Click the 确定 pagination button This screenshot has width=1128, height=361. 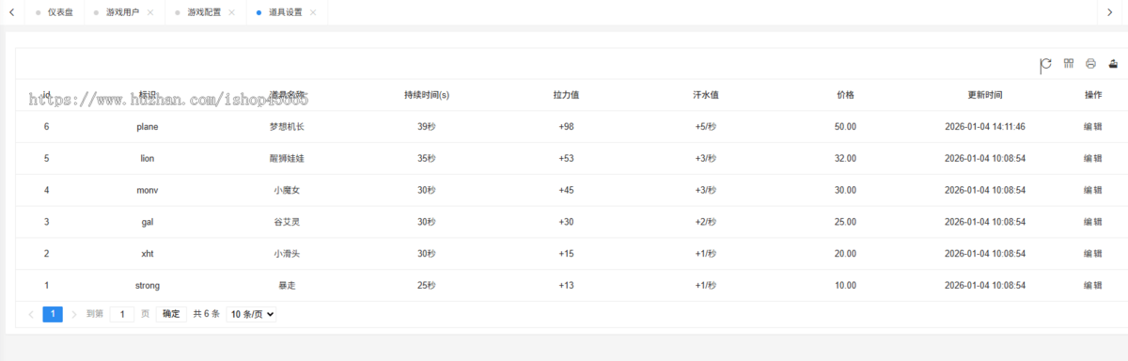tap(171, 314)
